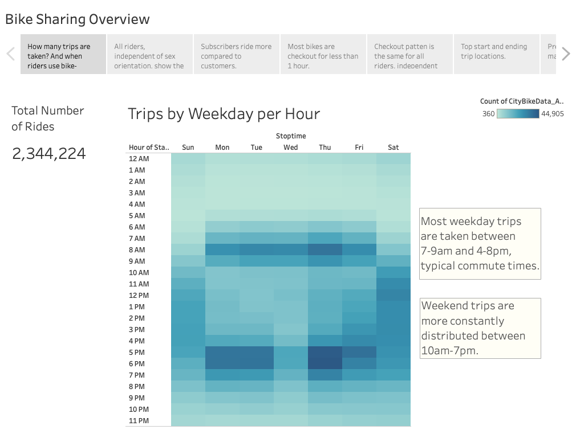Click the Monday 8 AM heatmap cell
576x442 pixels.
222,249
